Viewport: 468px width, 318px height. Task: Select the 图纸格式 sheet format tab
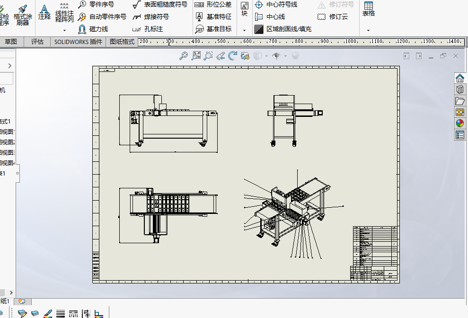pyautogui.click(x=122, y=42)
